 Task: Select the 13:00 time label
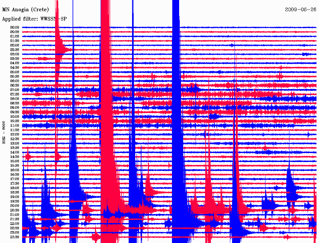(x=15, y=143)
